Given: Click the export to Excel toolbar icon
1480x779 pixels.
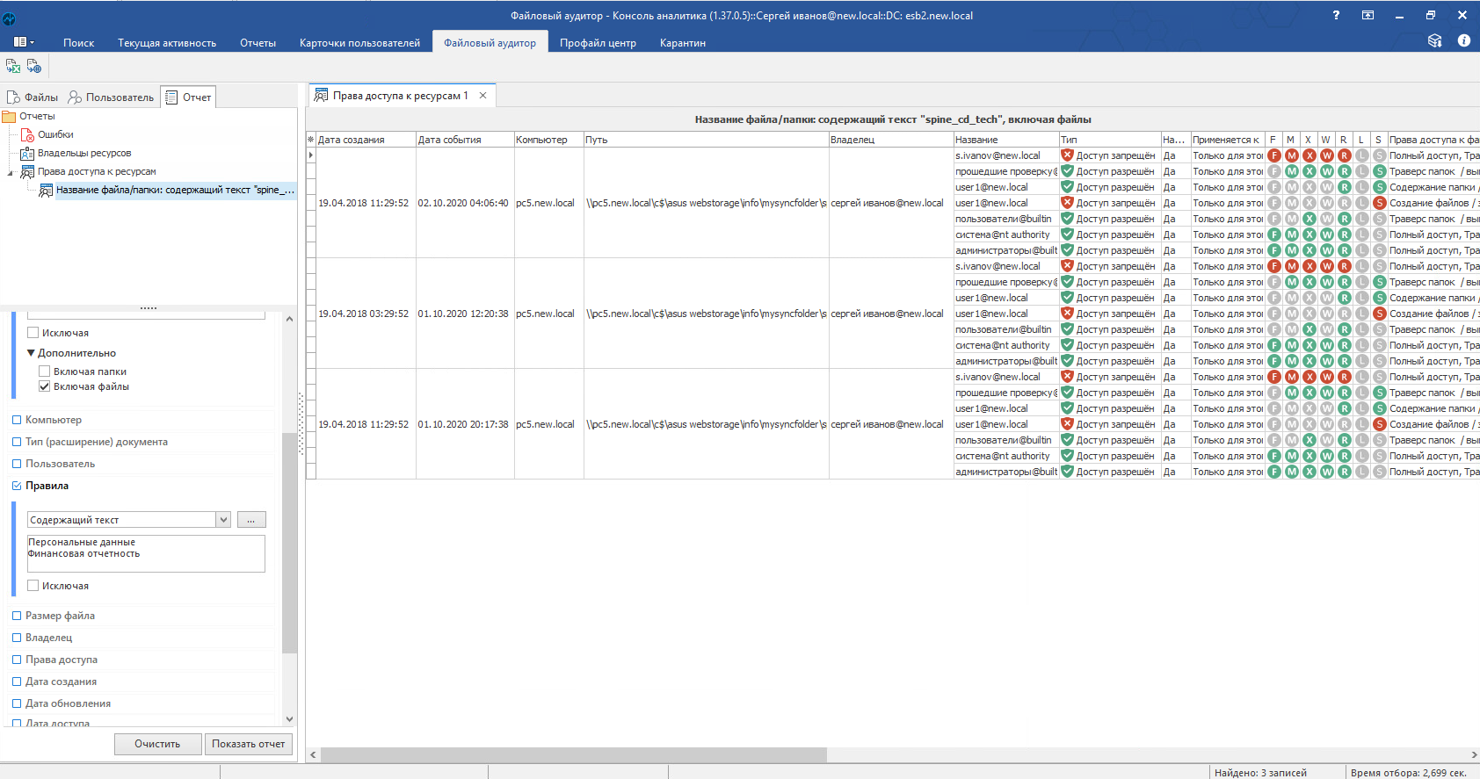Looking at the screenshot, I should [x=13, y=66].
